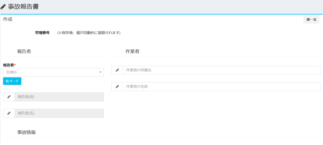
Task: Click the pencil icon beside 事故報告書 title
Action: 3,7
